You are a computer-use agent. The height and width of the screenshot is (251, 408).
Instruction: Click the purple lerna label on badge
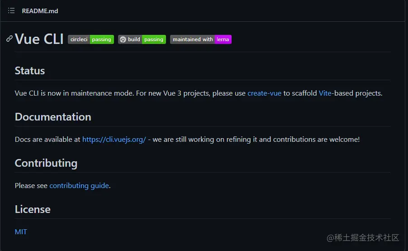pyautogui.click(x=223, y=39)
